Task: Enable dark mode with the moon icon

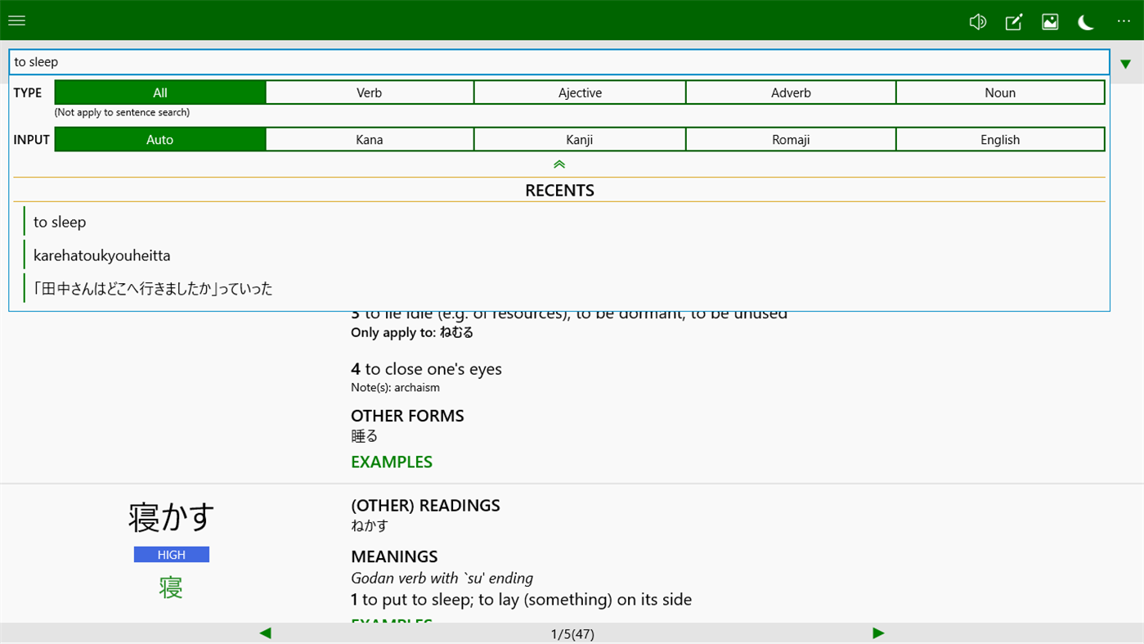Action: 1085,22
